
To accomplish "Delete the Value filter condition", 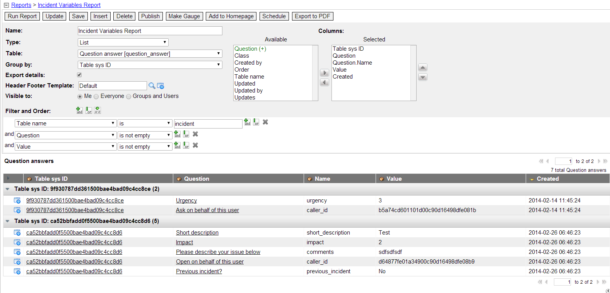I will tap(195, 145).
